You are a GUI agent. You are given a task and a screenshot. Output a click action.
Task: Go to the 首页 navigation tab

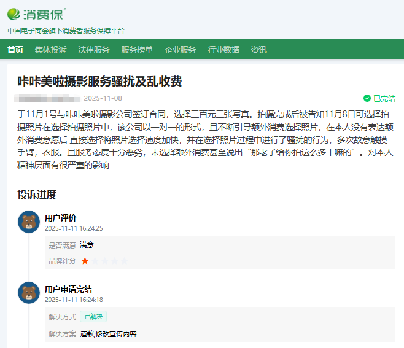(x=15, y=50)
